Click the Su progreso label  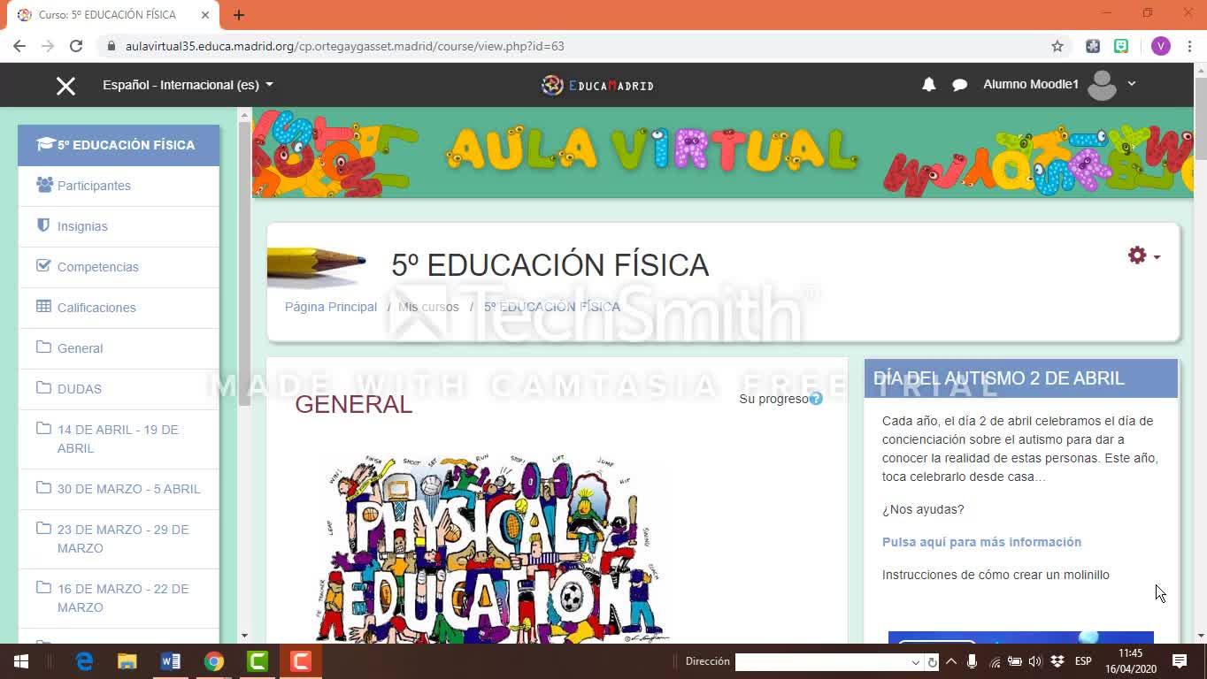tap(773, 399)
